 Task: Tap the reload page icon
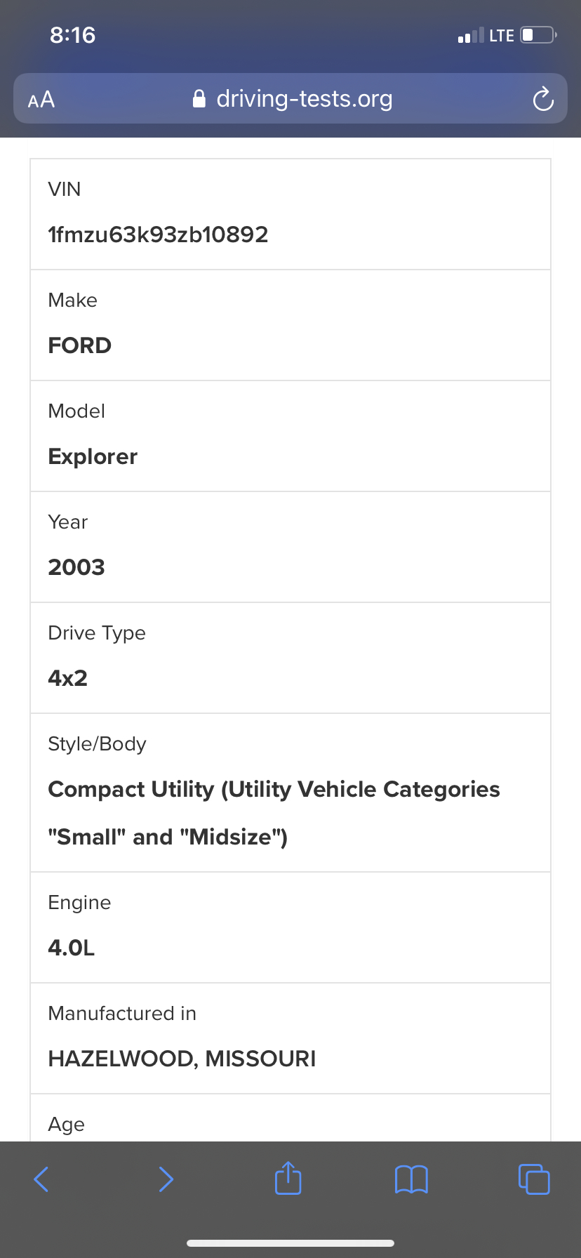542,99
